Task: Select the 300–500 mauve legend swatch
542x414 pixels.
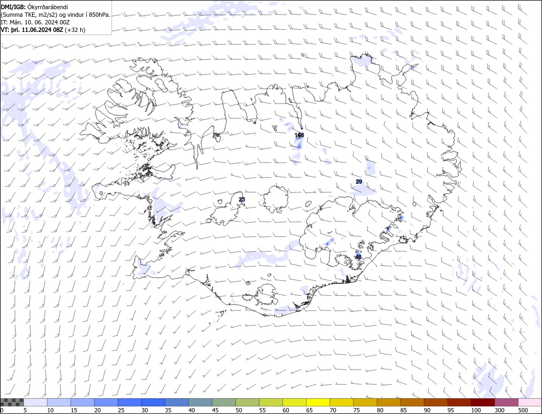Action: tap(506, 402)
